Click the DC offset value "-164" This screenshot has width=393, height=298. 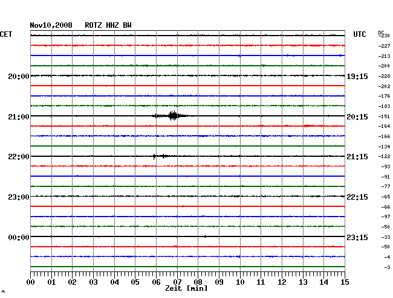coord(384,126)
